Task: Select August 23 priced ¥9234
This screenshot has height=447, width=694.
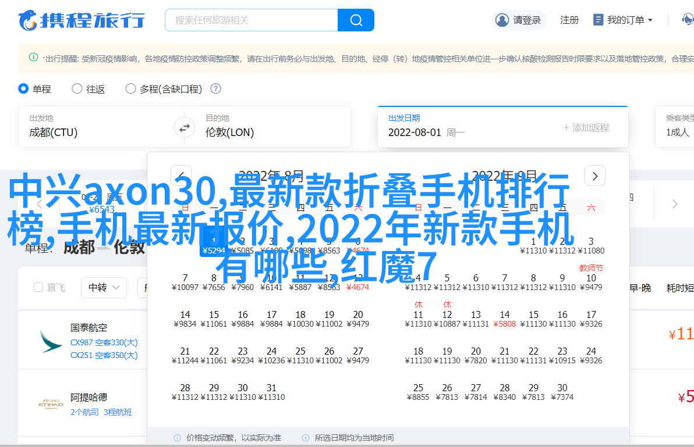Action: click(243, 356)
